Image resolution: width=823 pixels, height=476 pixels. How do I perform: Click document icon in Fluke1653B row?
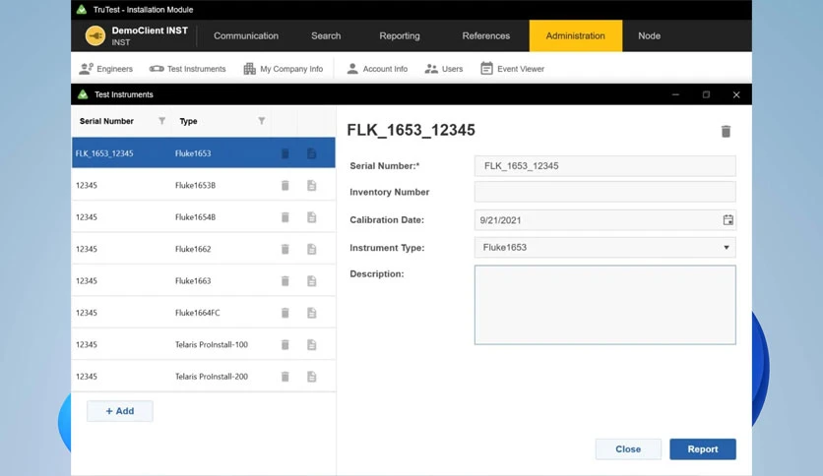(x=312, y=185)
